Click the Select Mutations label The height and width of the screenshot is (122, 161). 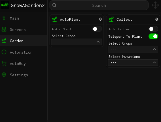point(124,57)
